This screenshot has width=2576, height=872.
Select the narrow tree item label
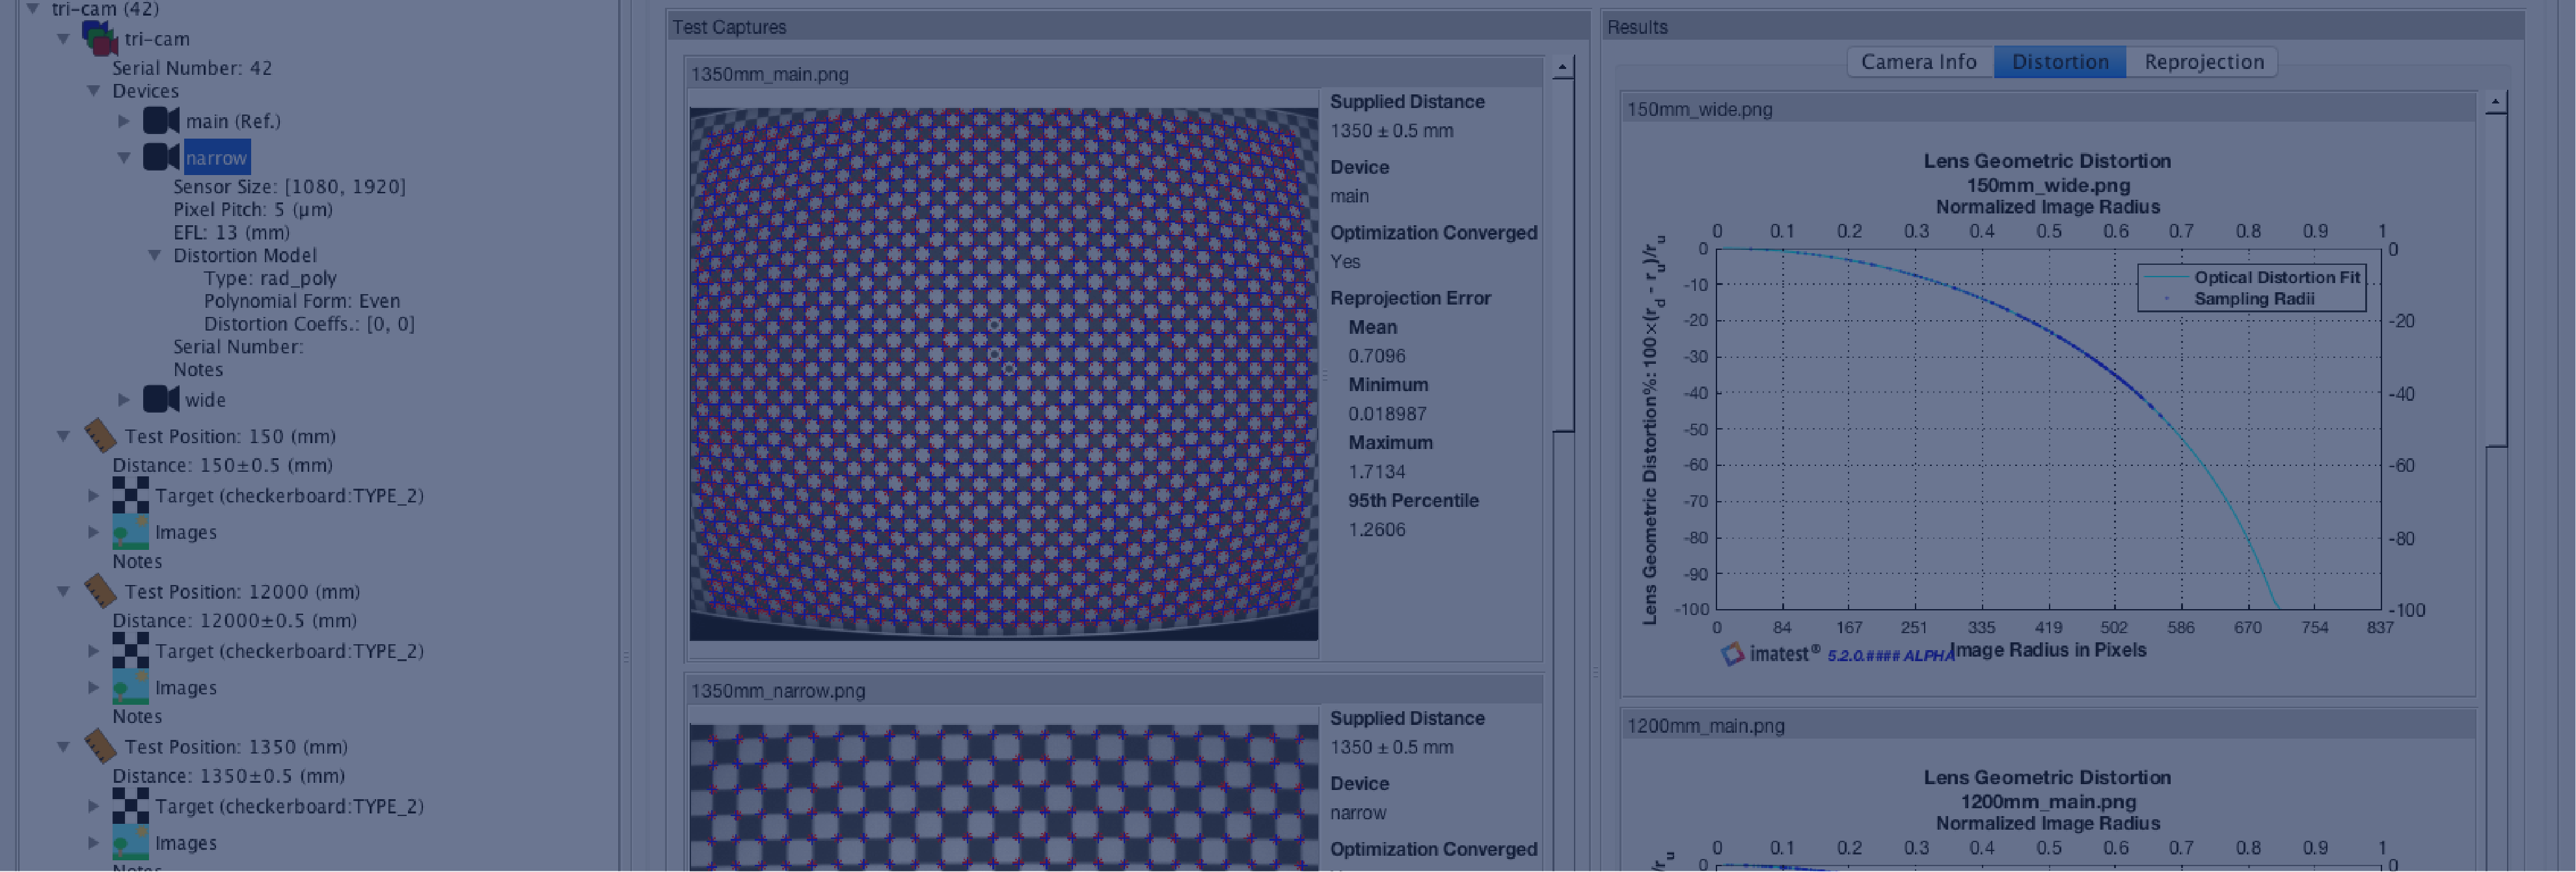[x=216, y=158]
